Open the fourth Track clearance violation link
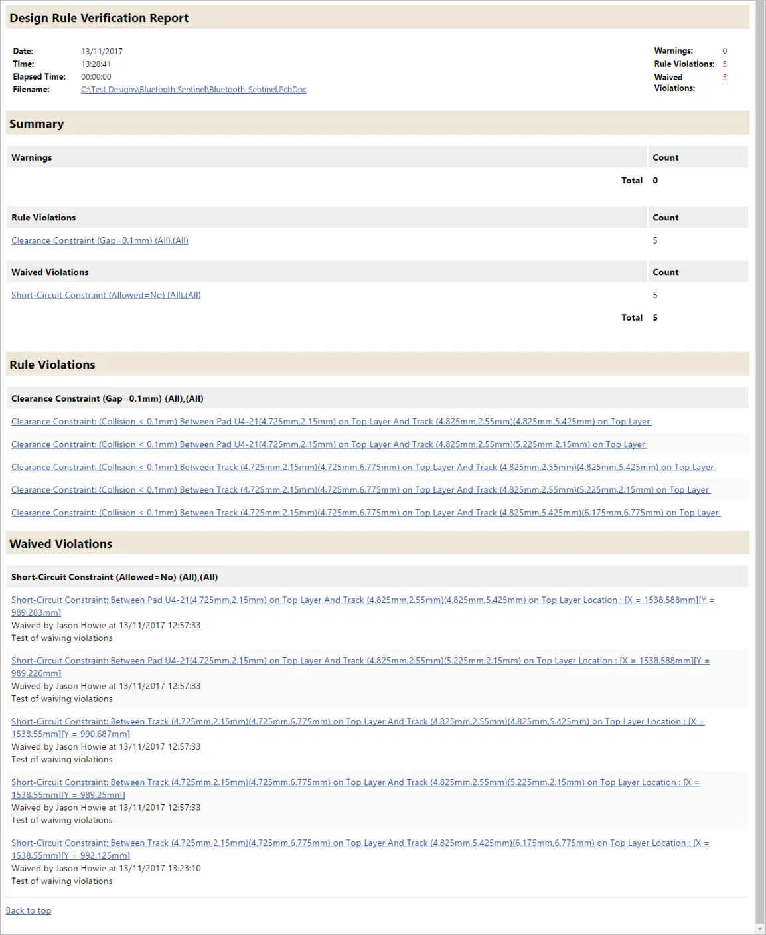This screenshot has width=766, height=935. point(360,489)
